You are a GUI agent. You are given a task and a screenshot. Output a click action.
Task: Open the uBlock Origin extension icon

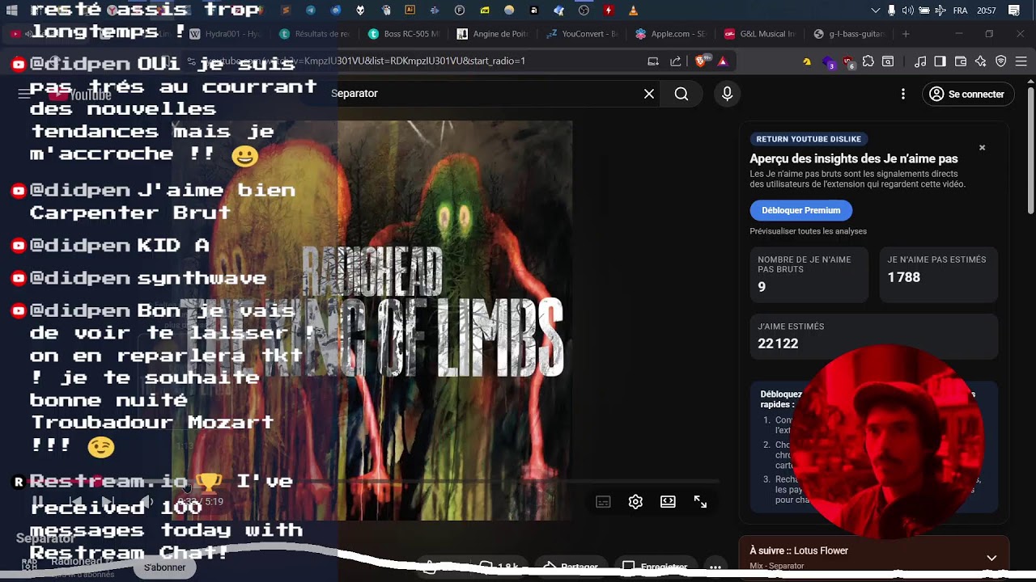click(847, 61)
